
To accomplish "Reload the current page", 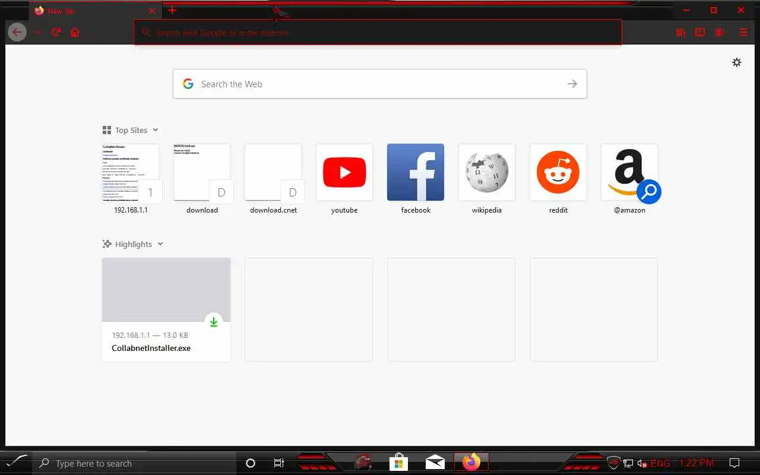I will (x=56, y=32).
